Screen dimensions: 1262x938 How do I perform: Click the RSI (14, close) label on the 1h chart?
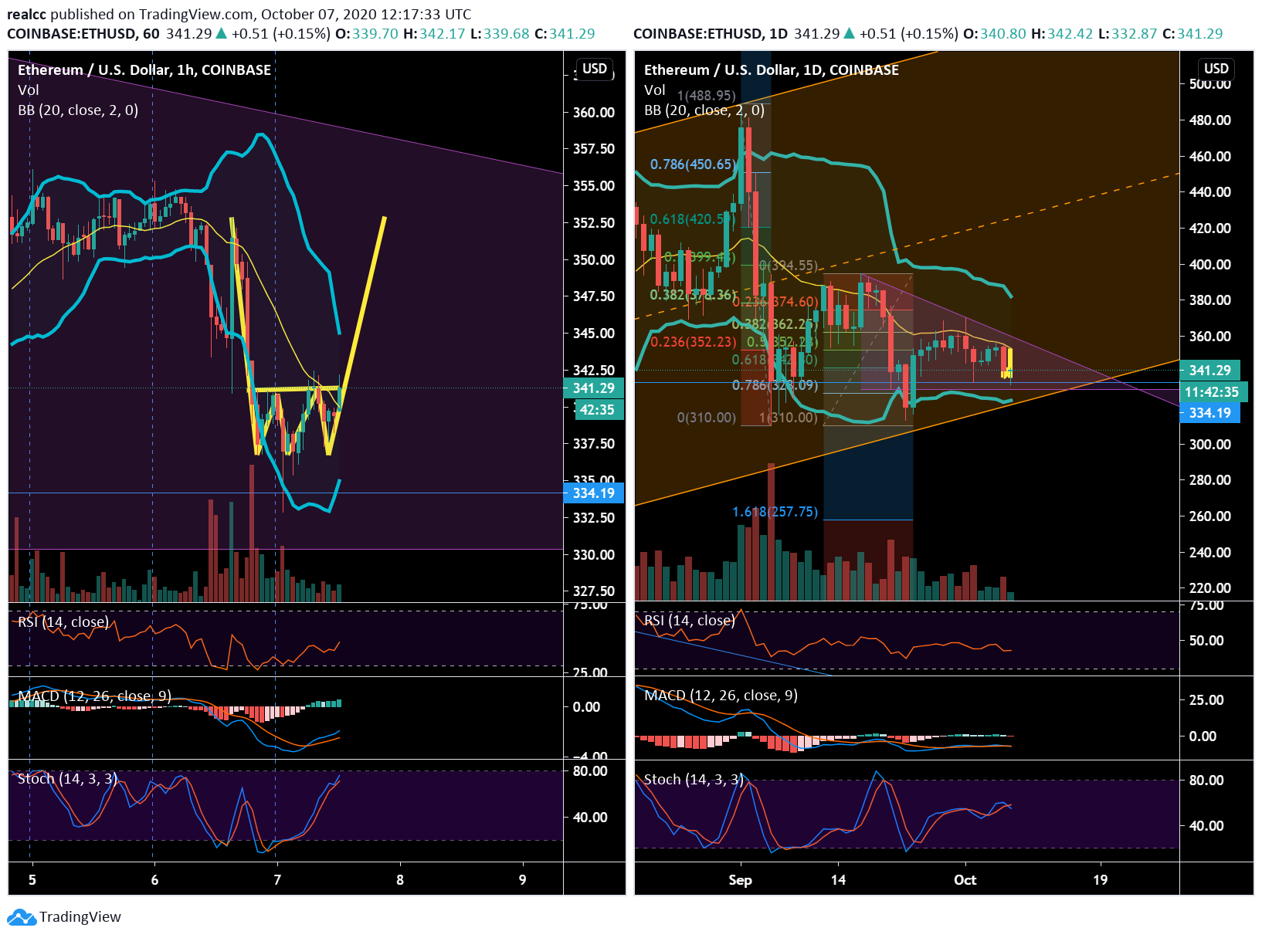point(63,622)
